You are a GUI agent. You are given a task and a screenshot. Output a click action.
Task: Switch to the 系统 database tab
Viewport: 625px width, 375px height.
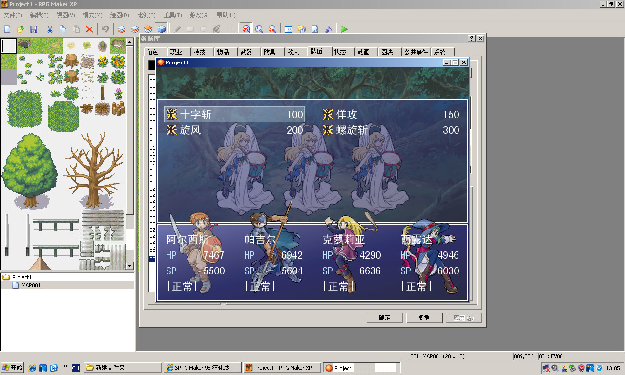(441, 52)
